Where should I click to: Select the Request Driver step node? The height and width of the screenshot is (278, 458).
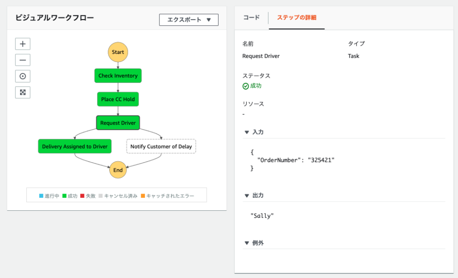click(x=118, y=123)
